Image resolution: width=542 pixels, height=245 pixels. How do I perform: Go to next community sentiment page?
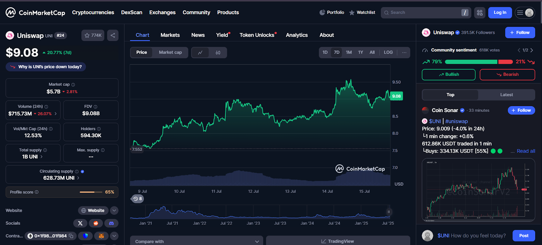point(532,50)
